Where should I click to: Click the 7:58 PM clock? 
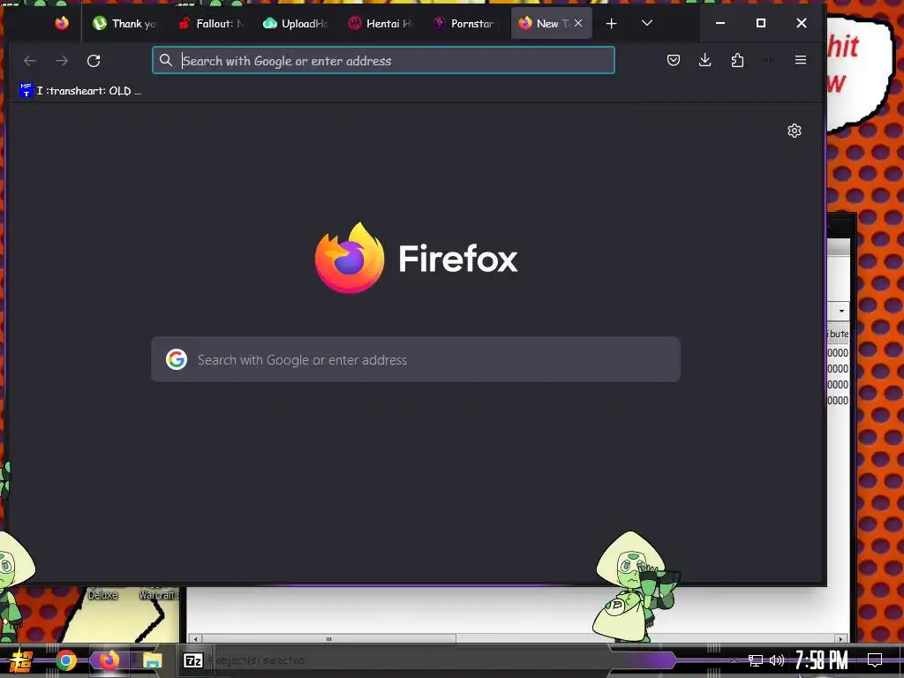tap(822, 660)
